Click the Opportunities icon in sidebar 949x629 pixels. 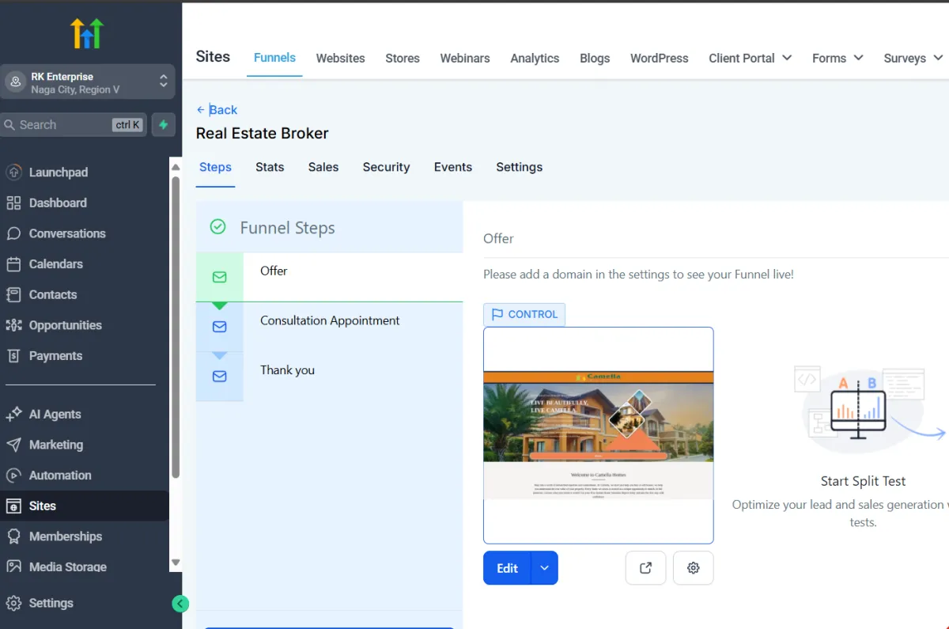point(13,325)
